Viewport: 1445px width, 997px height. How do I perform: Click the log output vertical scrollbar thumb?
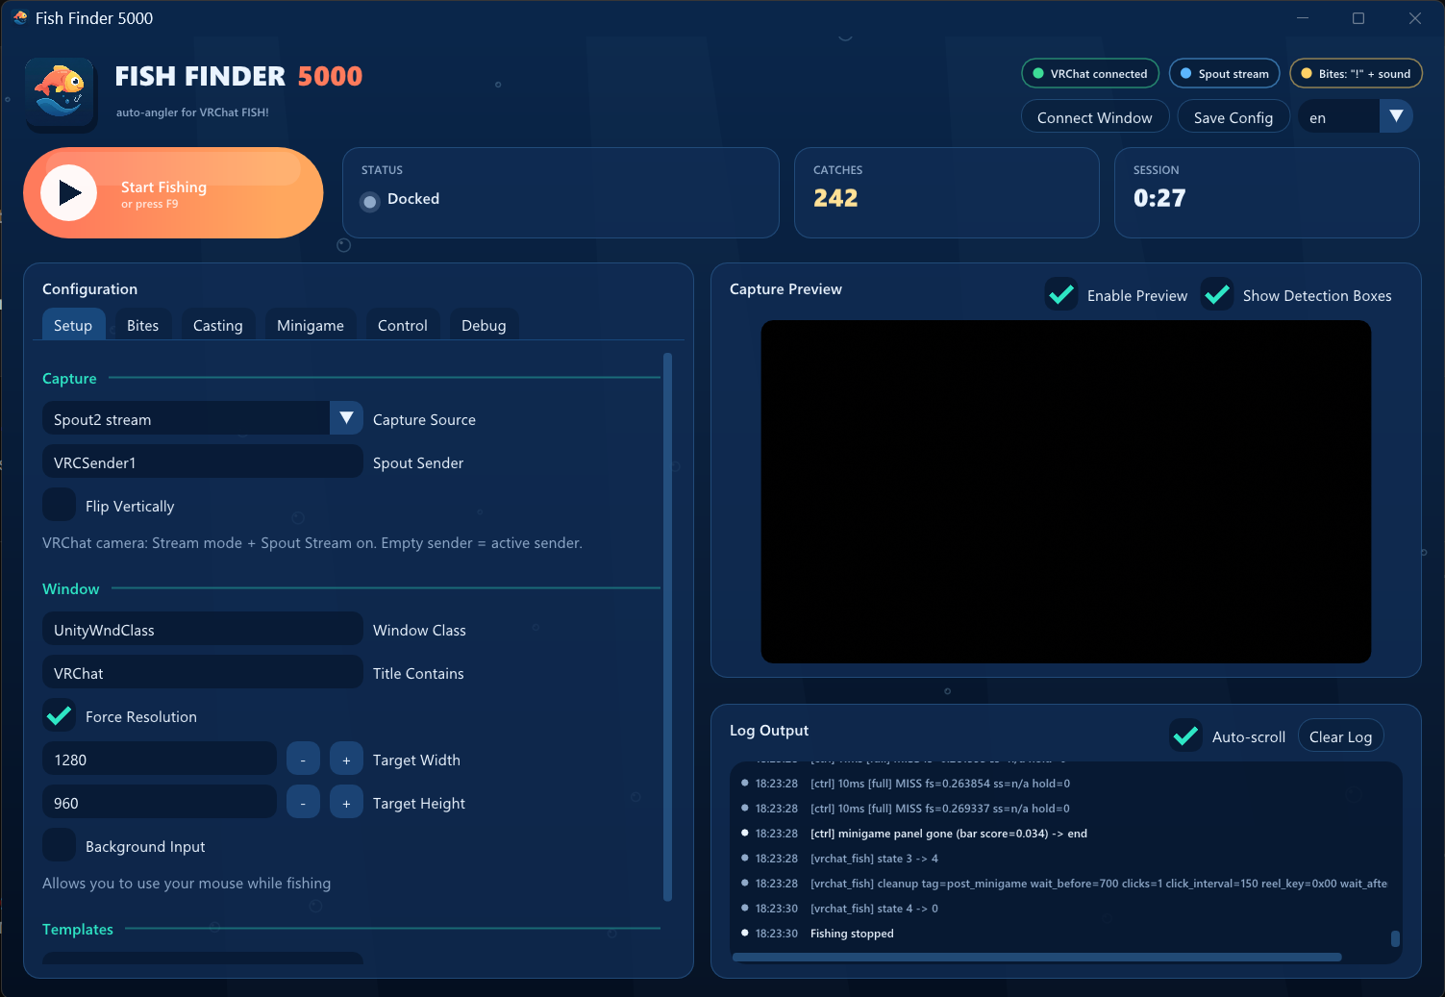click(1395, 938)
